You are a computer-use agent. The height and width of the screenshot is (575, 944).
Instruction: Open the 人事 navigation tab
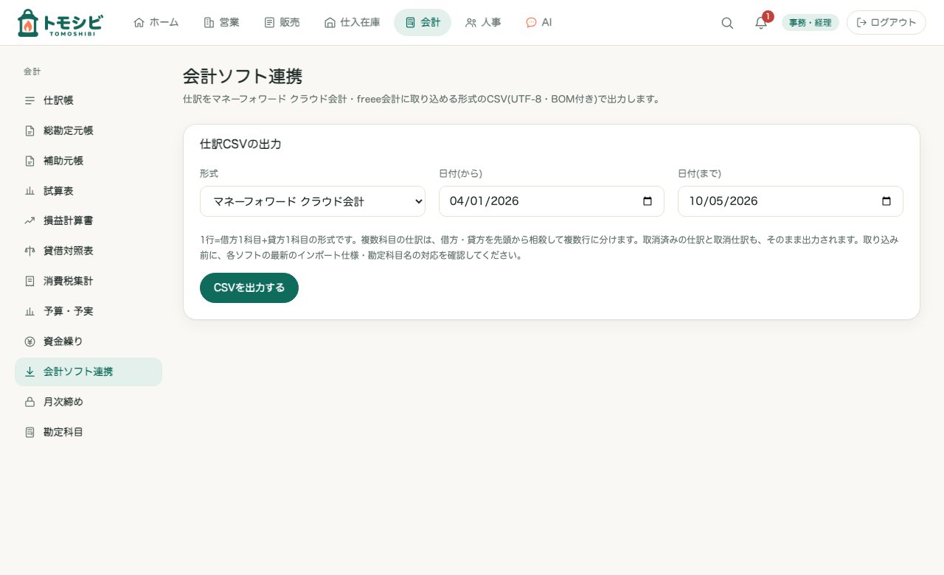coord(483,23)
